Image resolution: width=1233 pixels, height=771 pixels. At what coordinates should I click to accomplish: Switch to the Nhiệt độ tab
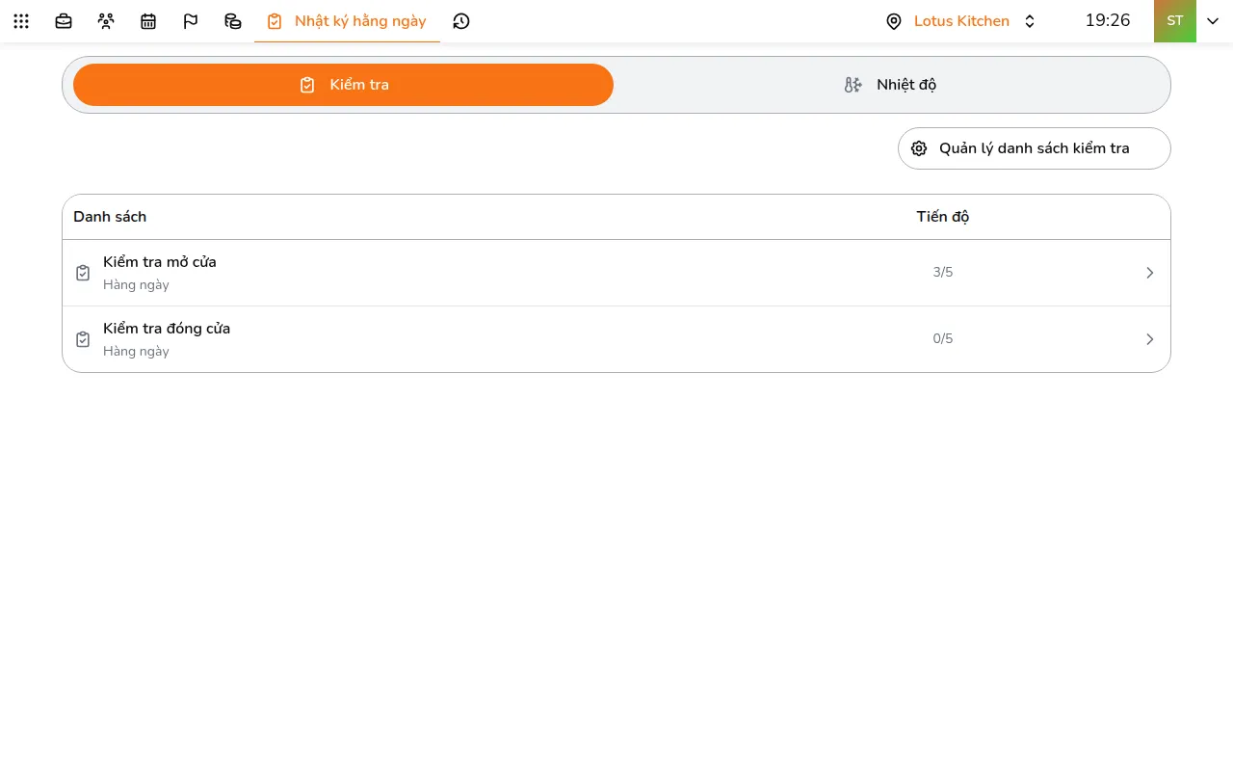point(890,85)
